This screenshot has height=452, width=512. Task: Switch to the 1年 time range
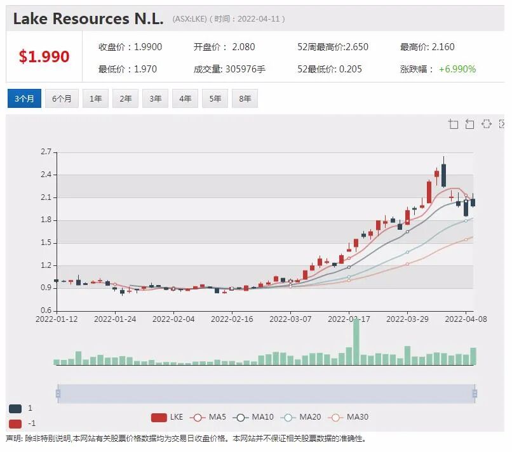click(96, 98)
